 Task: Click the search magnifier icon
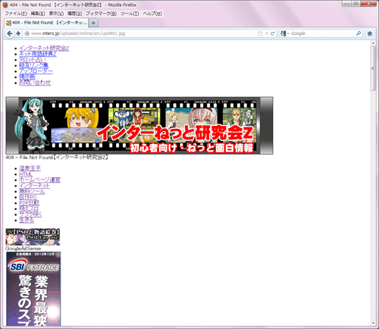[359, 33]
